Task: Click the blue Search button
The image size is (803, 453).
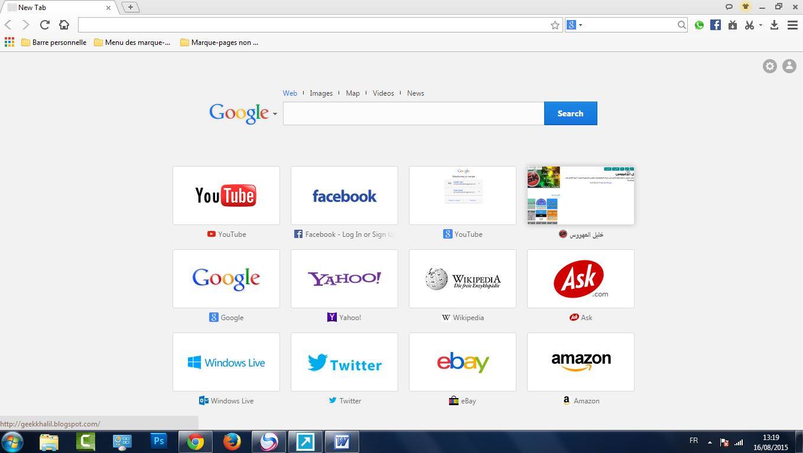Action: pos(570,113)
